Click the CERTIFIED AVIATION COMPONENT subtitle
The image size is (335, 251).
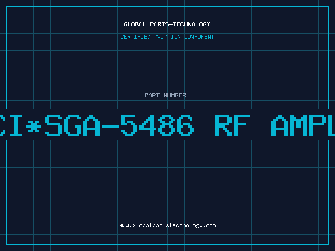tap(167, 37)
